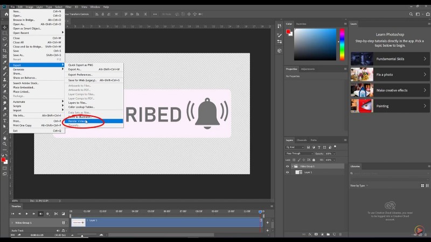Viewport: 431px width, 242px height.
Task: Click link layers icon in Layers panel
Action: (x=304, y=234)
